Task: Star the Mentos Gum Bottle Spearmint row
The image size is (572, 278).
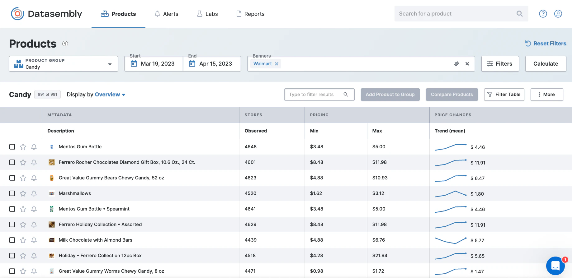Action: coord(23,209)
